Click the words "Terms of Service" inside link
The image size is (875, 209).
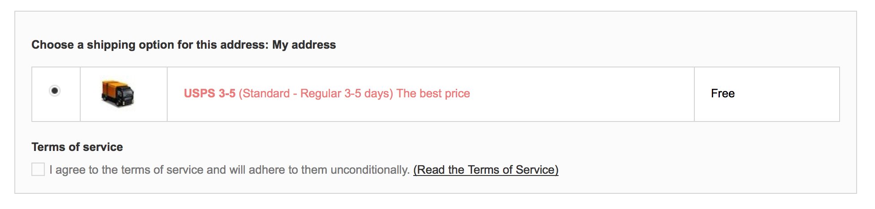511,170
